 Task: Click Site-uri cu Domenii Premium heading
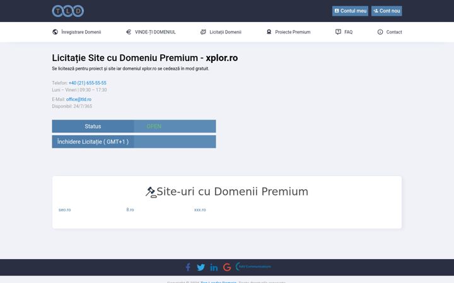[x=233, y=191]
